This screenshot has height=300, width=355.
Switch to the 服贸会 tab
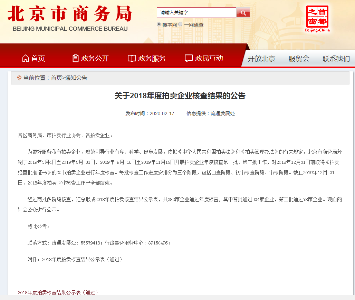(299, 59)
